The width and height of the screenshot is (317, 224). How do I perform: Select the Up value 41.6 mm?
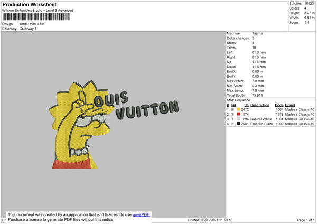(259, 62)
